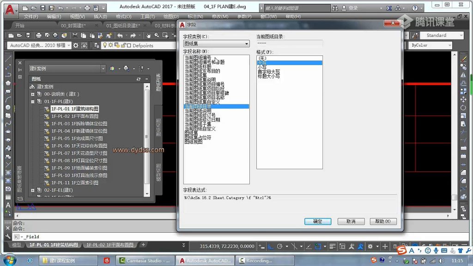Screen dimensions: 473x266
Task: Open the 视图(V) menu
Action: 77,17
